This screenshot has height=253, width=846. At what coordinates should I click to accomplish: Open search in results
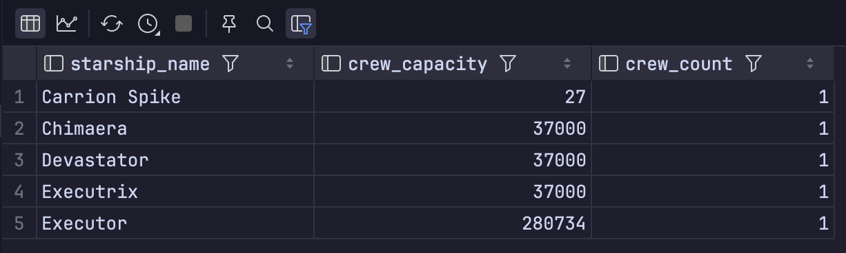265,23
